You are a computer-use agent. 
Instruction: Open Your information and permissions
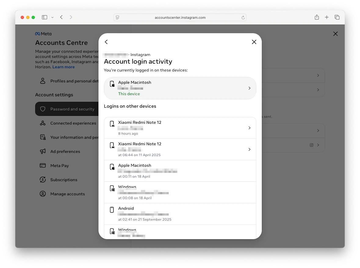coord(67,137)
